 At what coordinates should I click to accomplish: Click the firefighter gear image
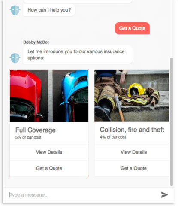(x=132, y=96)
